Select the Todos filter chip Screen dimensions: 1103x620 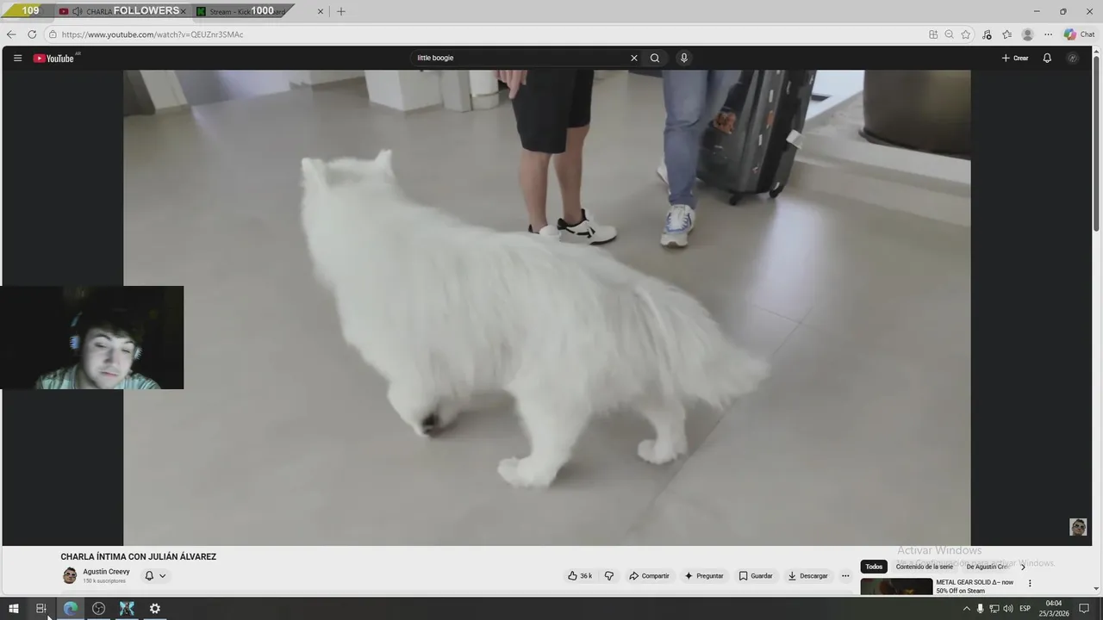pos(874,567)
